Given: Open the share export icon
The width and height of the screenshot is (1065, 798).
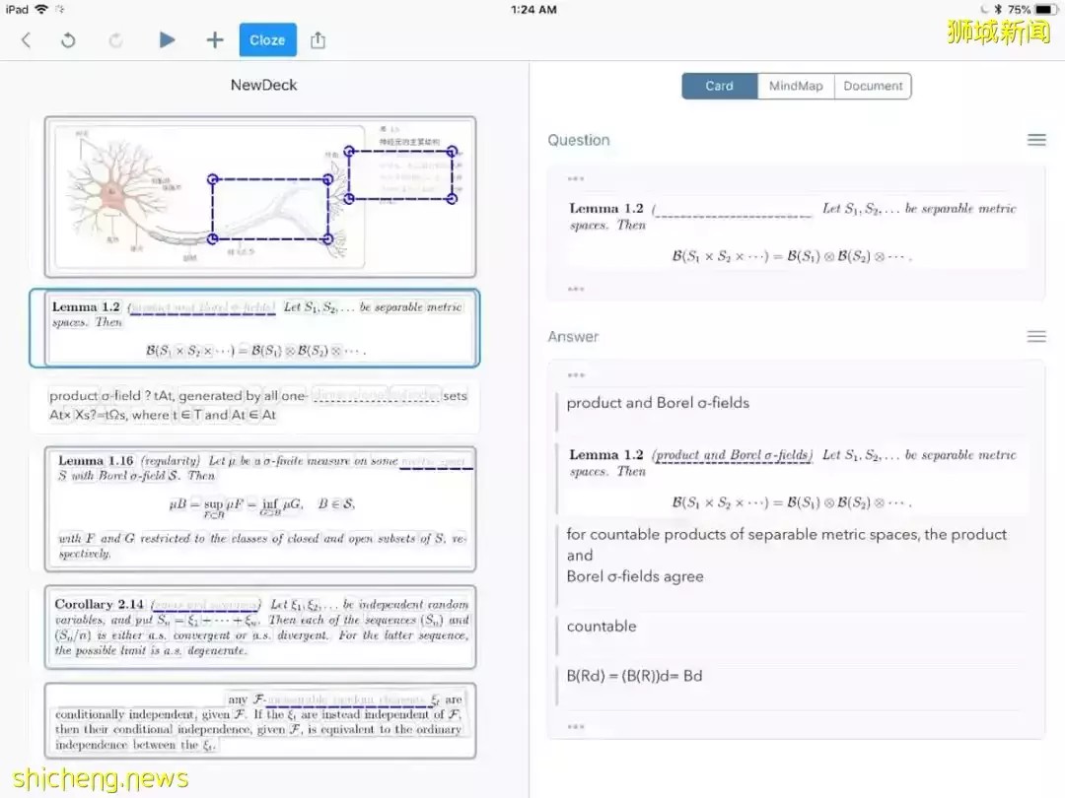Looking at the screenshot, I should click(x=318, y=40).
